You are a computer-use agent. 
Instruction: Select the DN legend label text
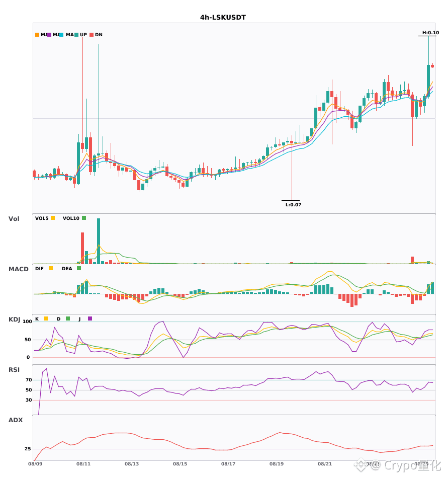tap(99, 35)
